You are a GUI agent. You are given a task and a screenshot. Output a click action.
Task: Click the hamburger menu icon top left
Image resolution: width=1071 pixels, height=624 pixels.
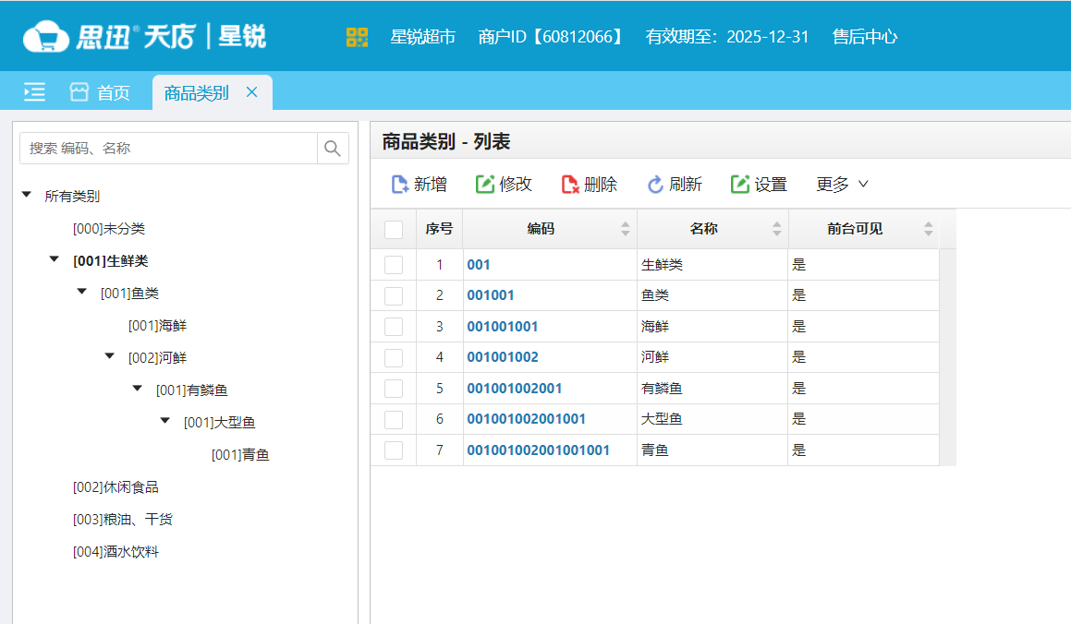[x=34, y=92]
